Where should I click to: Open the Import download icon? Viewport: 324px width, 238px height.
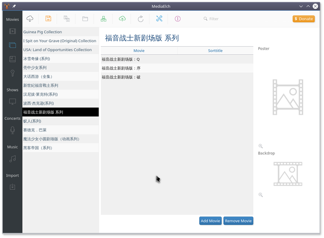pyautogui.click(x=13, y=187)
